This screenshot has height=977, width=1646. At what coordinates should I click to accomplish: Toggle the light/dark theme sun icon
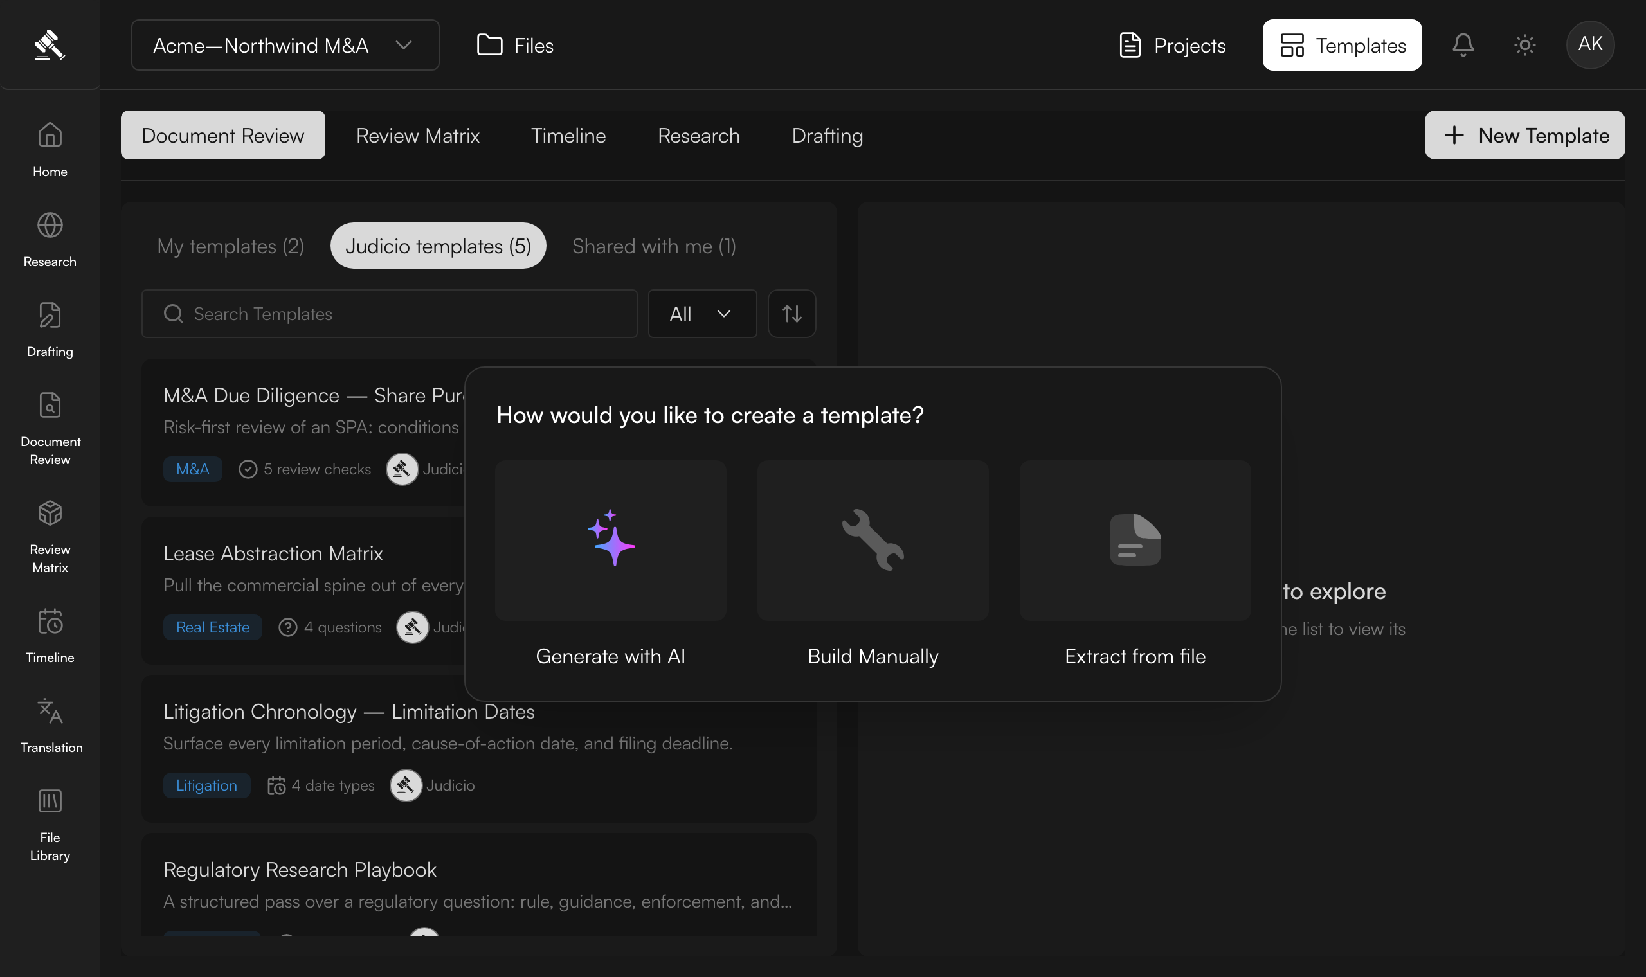[1524, 45]
